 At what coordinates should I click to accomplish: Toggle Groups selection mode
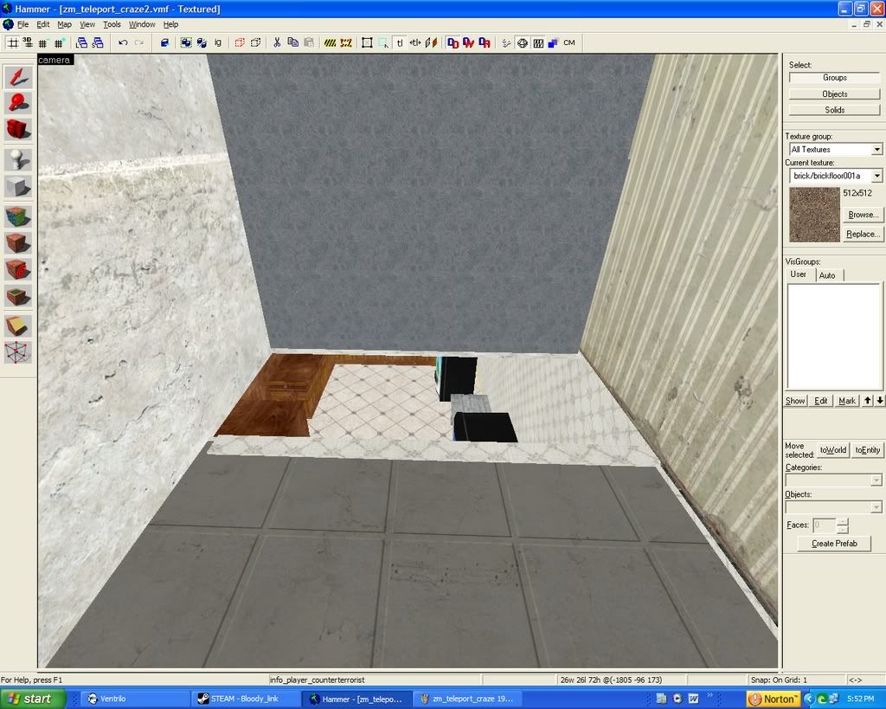pyautogui.click(x=834, y=78)
